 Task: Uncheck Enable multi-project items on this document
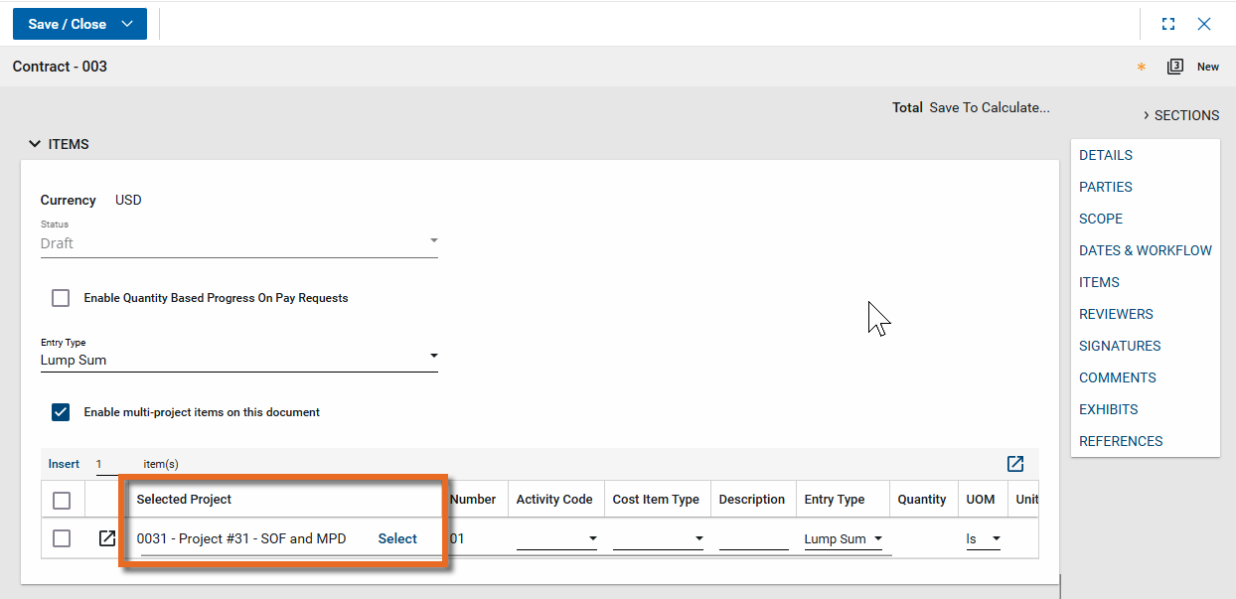pyautogui.click(x=62, y=412)
